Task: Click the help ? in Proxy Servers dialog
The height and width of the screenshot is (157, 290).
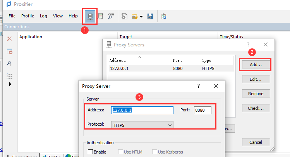Action: [248, 44]
